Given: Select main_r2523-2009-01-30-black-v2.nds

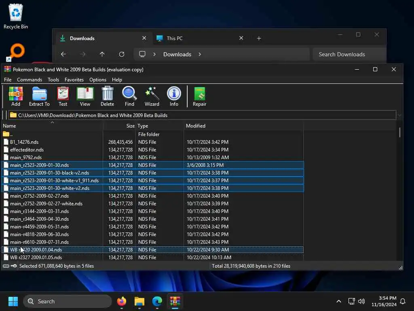Looking at the screenshot, I should pos(152,173).
